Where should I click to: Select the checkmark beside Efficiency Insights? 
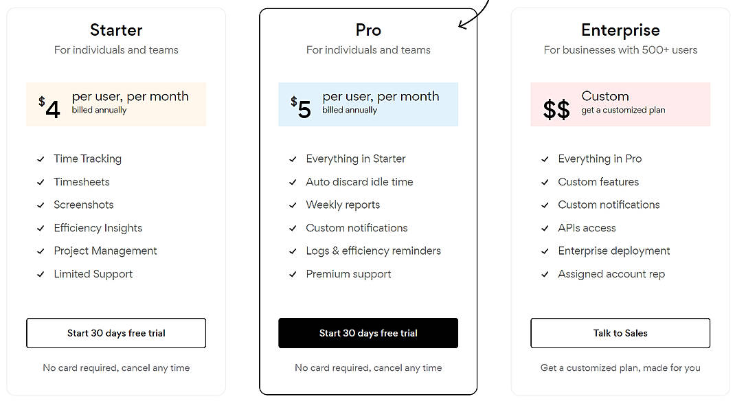pos(41,228)
